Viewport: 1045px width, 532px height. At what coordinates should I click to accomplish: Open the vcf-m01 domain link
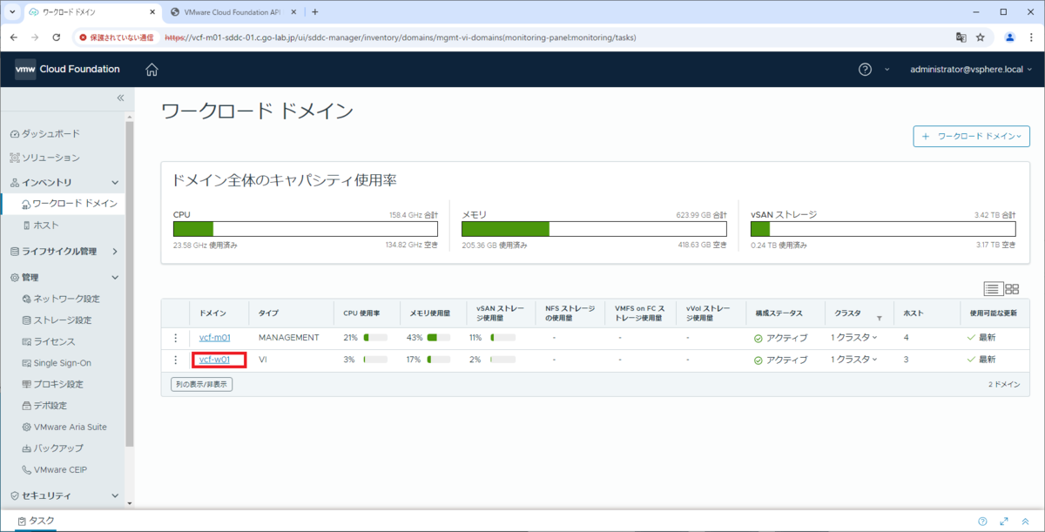point(214,338)
